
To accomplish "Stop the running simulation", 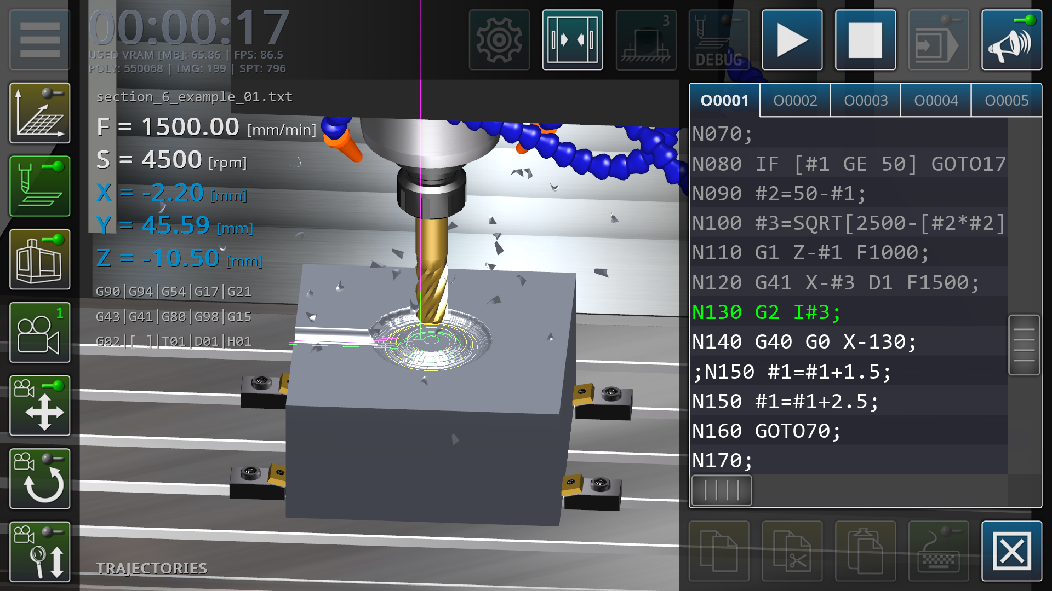I will [x=865, y=40].
